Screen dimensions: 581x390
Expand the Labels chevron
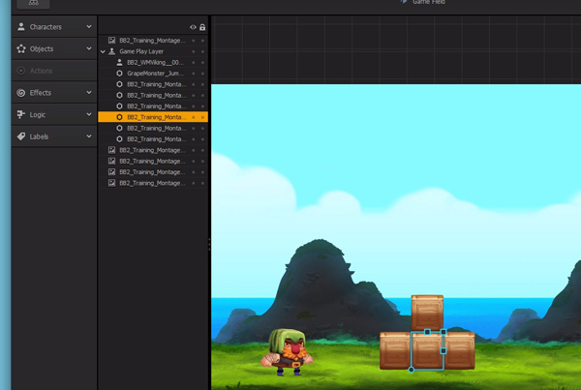(89, 135)
